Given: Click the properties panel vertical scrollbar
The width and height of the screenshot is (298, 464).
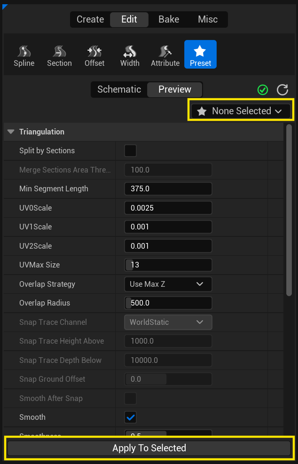Looking at the screenshot, I should [289, 210].
